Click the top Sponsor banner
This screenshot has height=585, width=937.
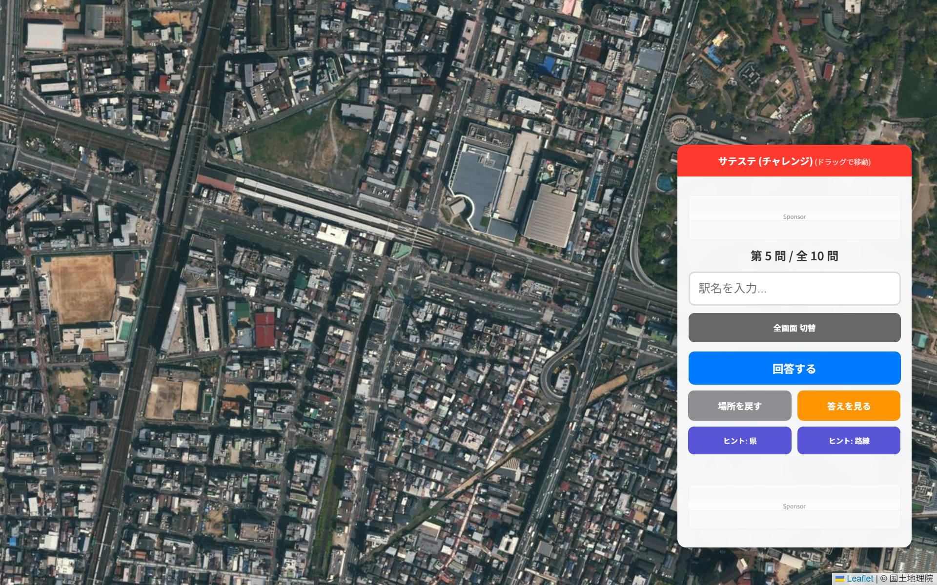point(794,217)
